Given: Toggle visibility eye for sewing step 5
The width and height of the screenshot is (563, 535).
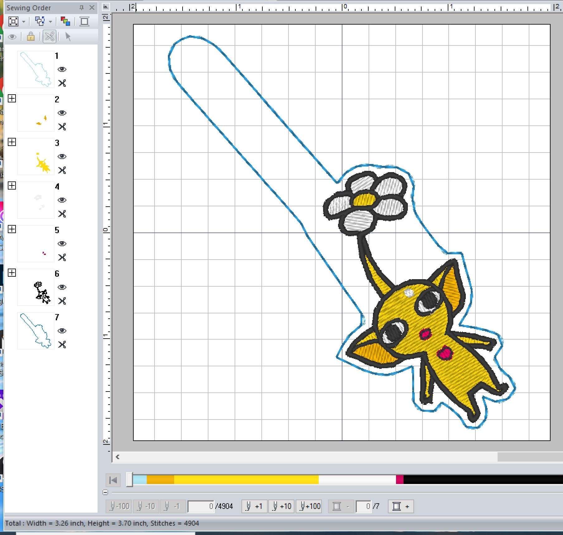Looking at the screenshot, I should click(x=62, y=244).
